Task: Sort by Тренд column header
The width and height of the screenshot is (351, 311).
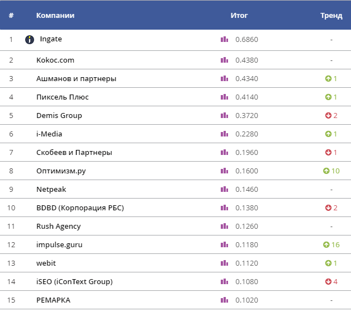Action: [x=331, y=16]
